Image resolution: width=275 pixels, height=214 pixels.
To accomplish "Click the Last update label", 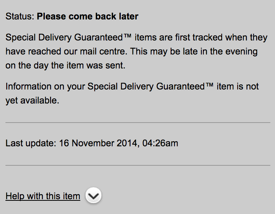I will (31, 143).
